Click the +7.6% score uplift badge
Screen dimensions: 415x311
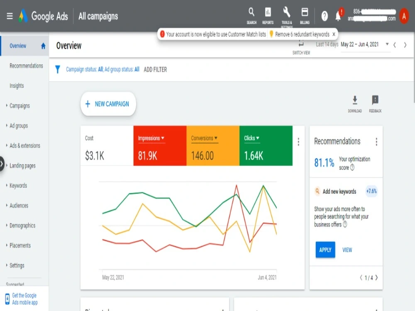coord(371,191)
